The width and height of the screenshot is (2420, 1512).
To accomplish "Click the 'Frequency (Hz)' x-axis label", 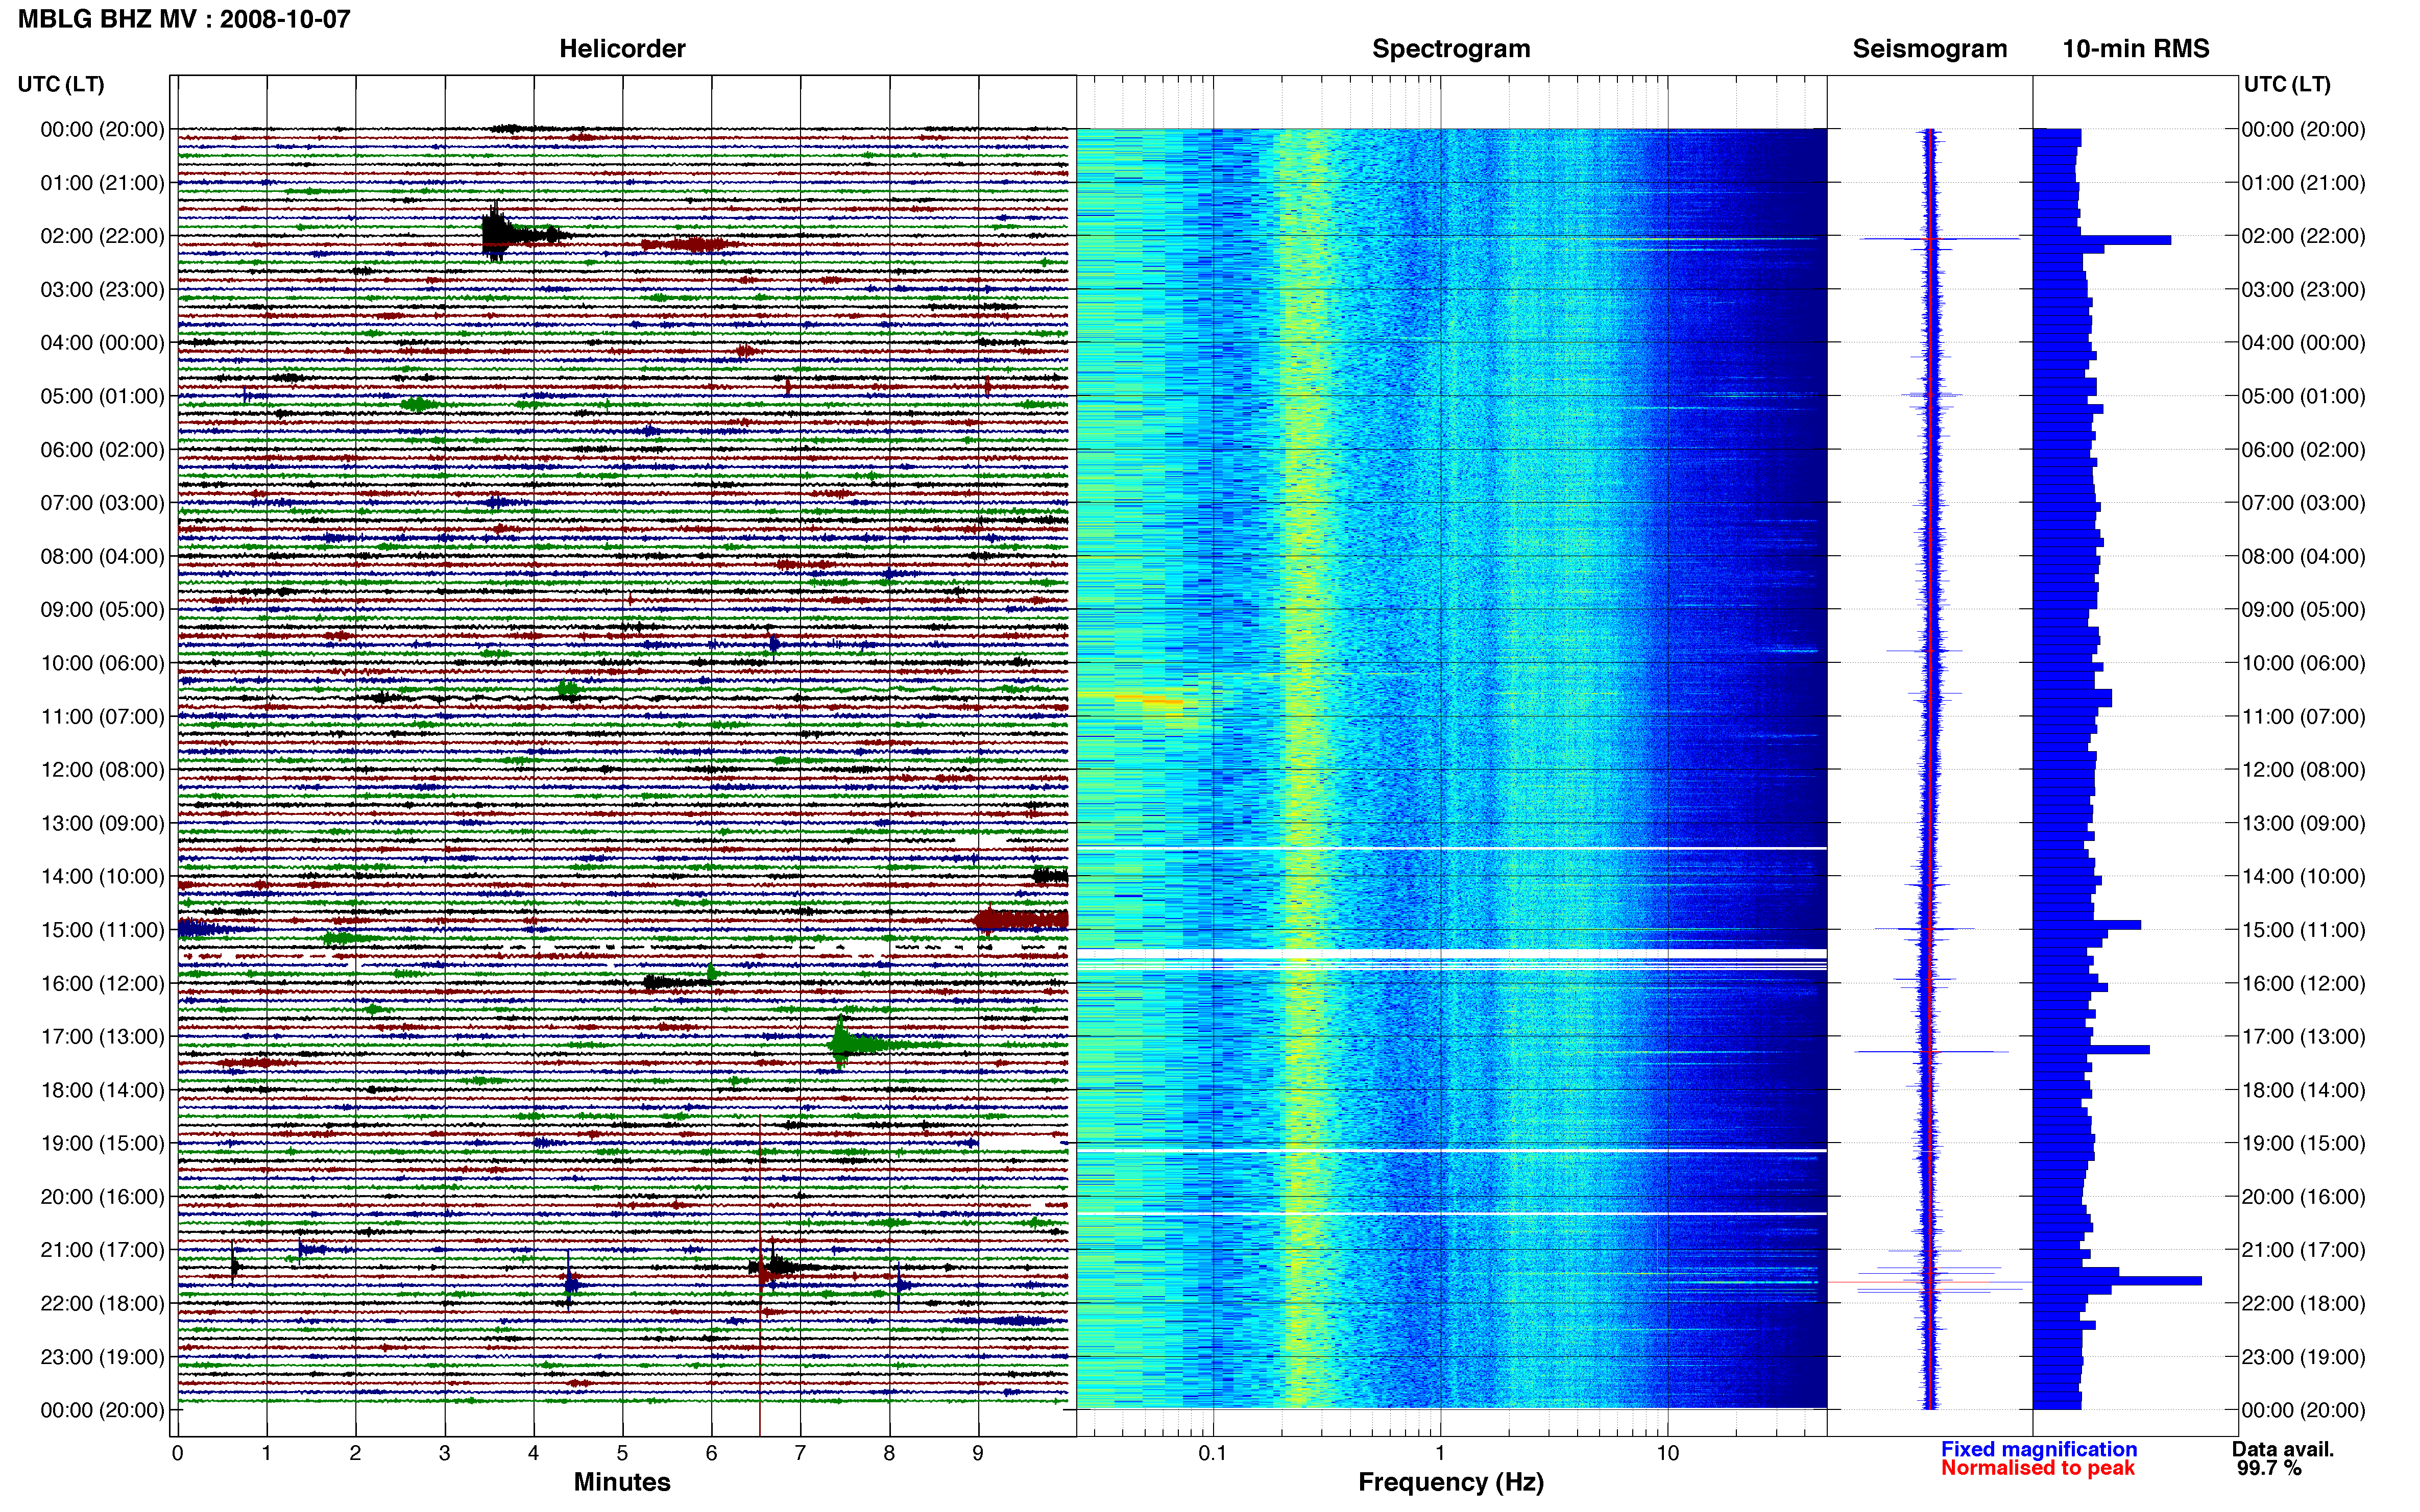I will tap(1450, 1482).
